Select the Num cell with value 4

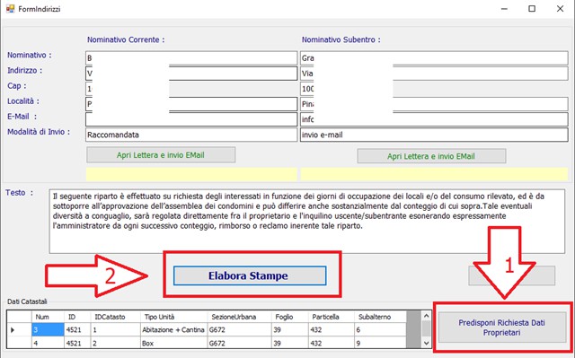pyautogui.click(x=48, y=344)
